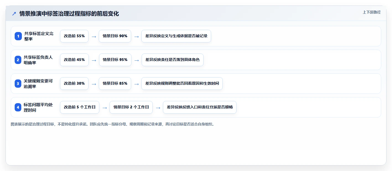Click the 差异反映规则调整能否回看原因和生效时间 chip

point(182,84)
